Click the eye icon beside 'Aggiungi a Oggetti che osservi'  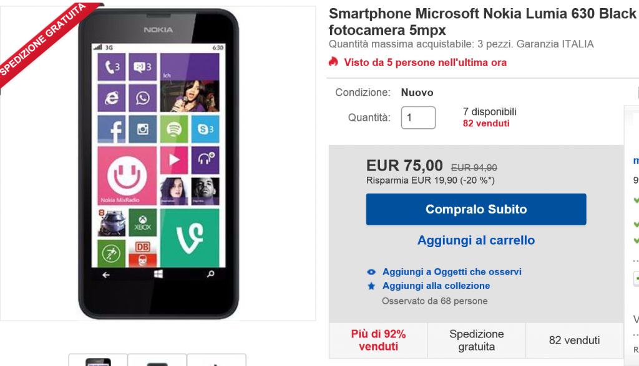[x=372, y=271]
